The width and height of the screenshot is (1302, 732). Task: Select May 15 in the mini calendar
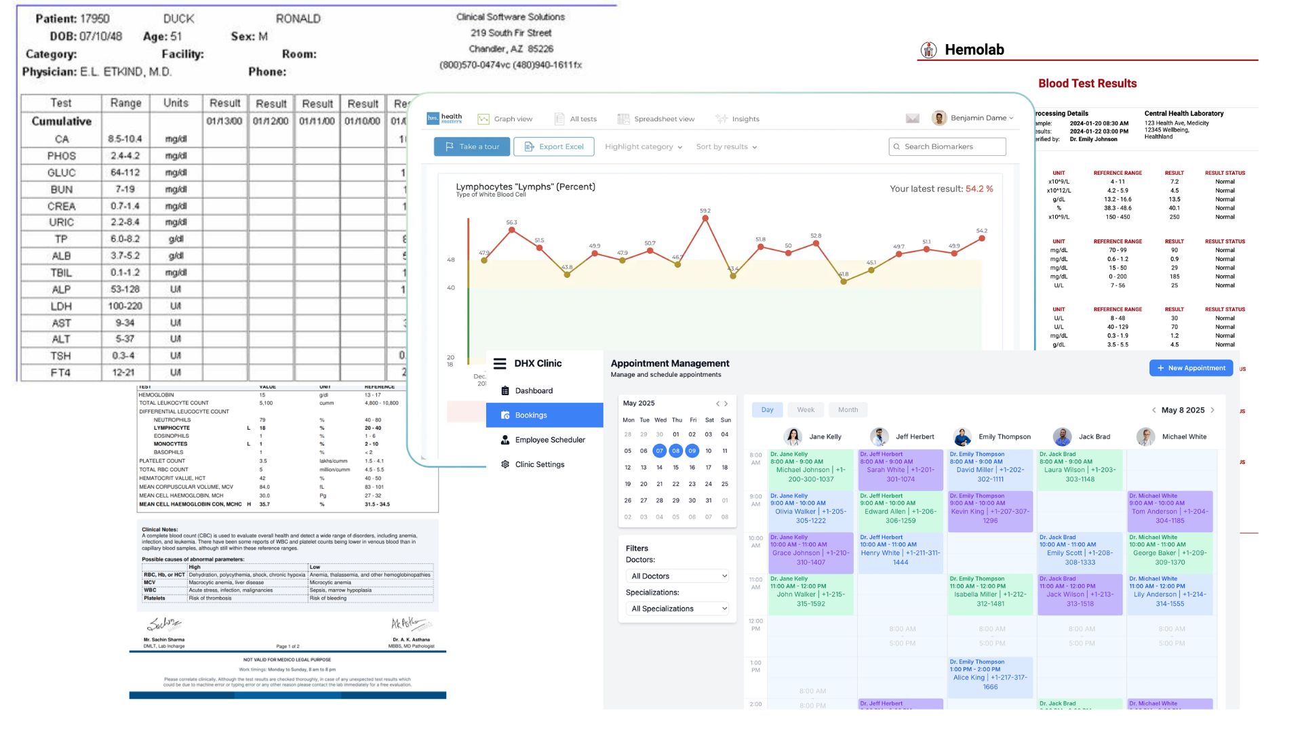coord(675,468)
